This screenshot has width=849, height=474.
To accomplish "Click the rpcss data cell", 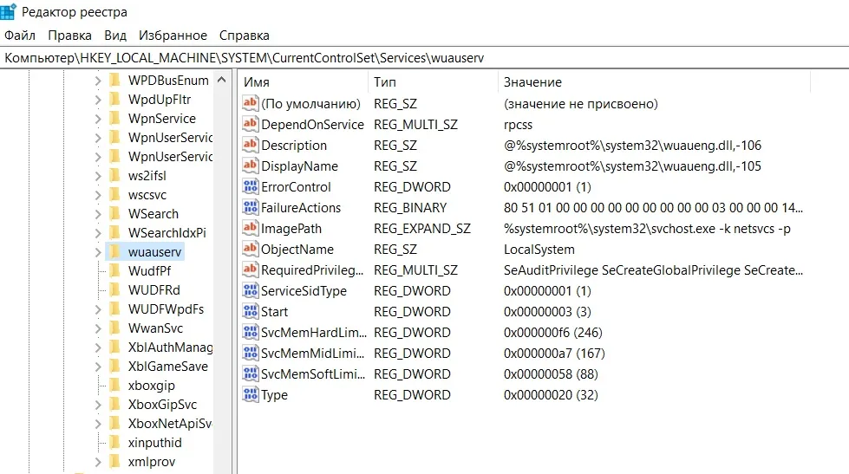I will click(518, 125).
